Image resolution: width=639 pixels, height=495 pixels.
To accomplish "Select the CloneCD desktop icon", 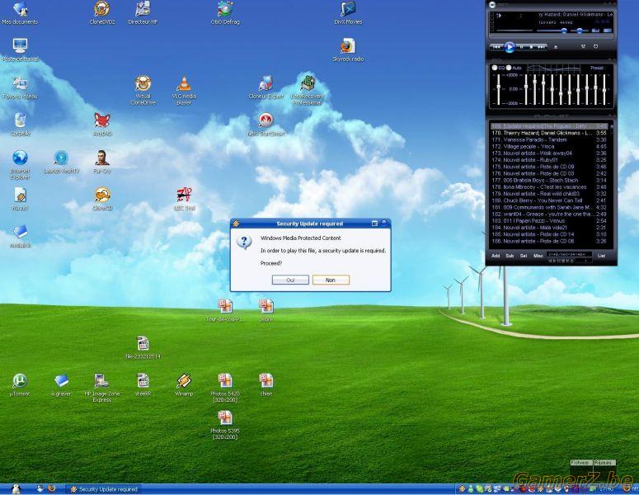I will (x=102, y=199).
